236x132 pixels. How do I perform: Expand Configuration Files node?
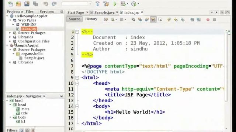click(x=10, y=41)
